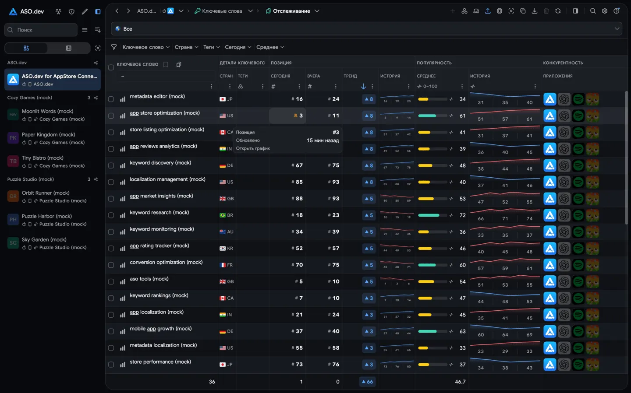Open Sky Garden (mock) app in sidebar
This screenshot has width=631, height=393.
pos(53,243)
